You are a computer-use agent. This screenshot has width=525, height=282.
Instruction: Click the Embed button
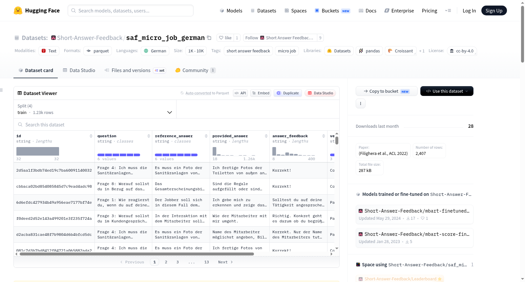pos(260,93)
